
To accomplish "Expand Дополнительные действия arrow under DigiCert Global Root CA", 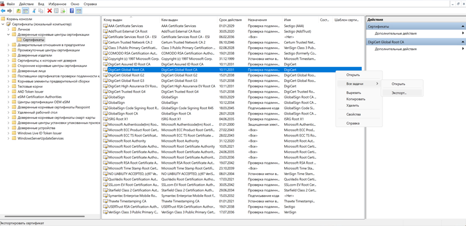I will [463, 49].
